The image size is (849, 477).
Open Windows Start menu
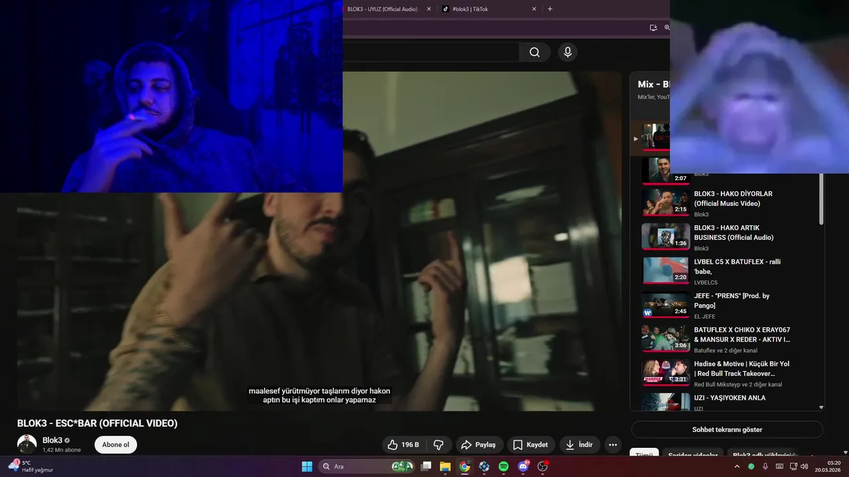click(x=307, y=466)
